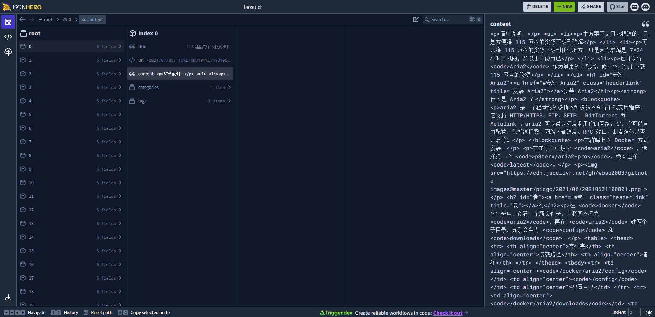Expand the tags array row
The width and height of the screenshot is (655, 317).
click(x=180, y=101)
